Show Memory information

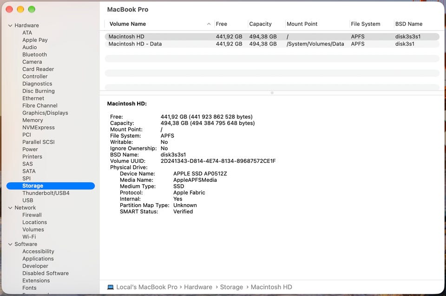click(x=33, y=121)
